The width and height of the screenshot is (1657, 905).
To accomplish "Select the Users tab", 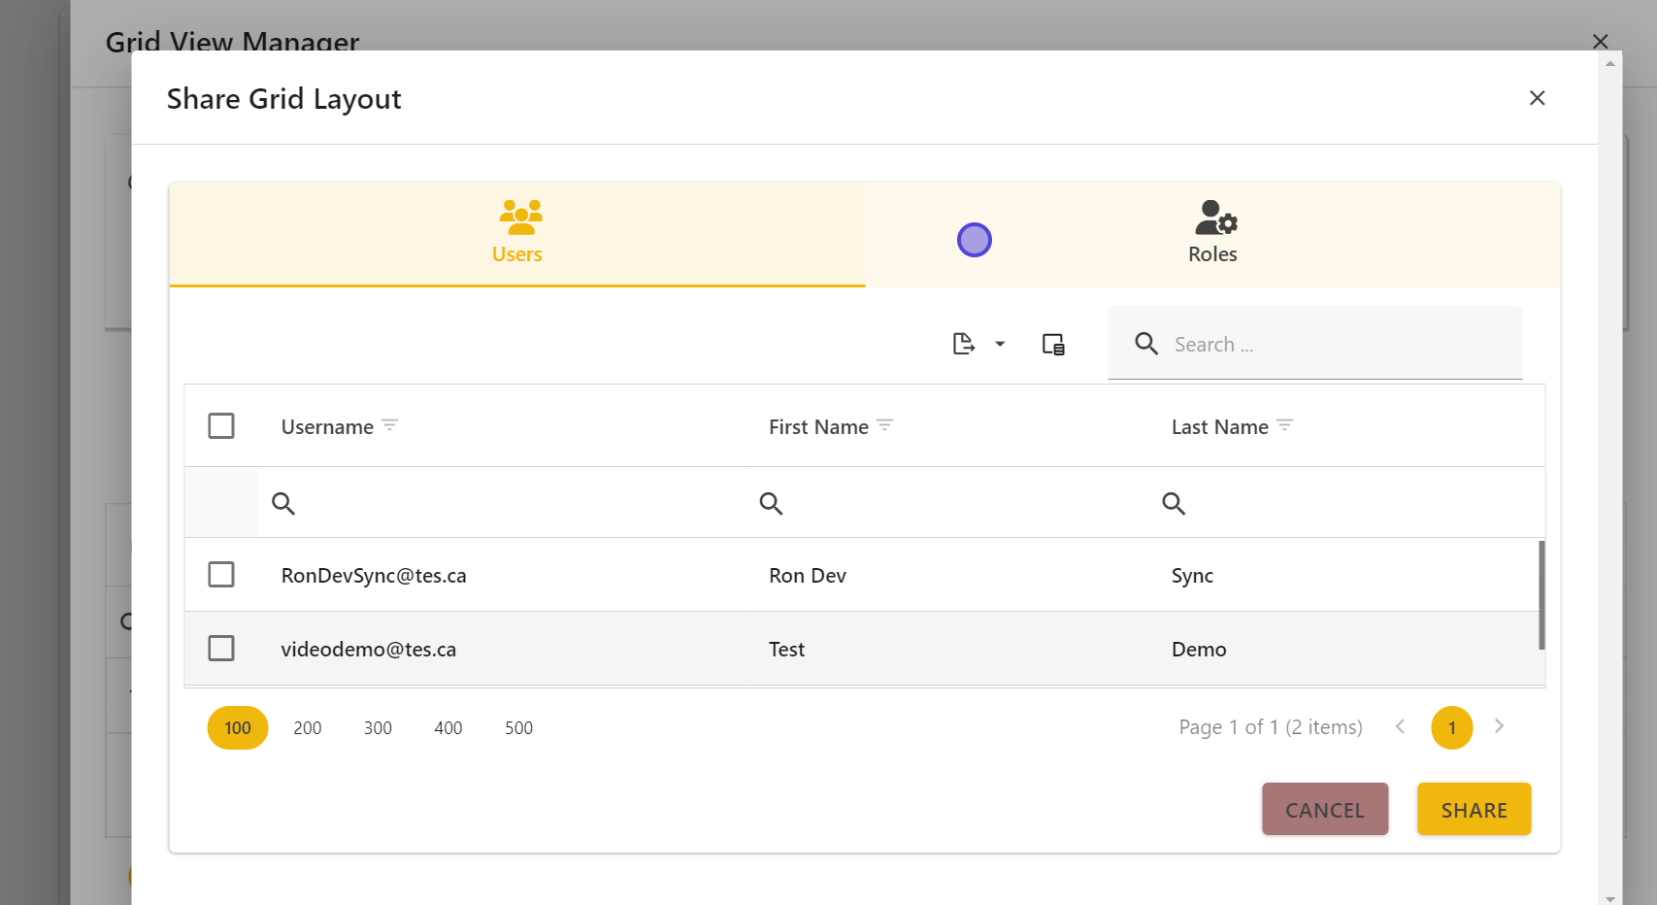I will click(517, 234).
